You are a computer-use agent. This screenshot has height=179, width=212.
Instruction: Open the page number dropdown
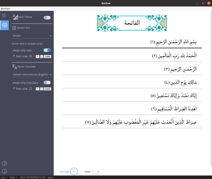point(96,172)
